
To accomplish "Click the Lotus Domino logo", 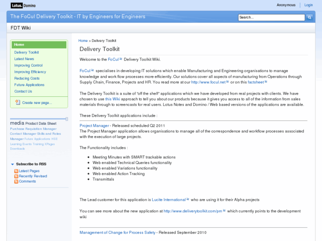I will click(x=23, y=6).
